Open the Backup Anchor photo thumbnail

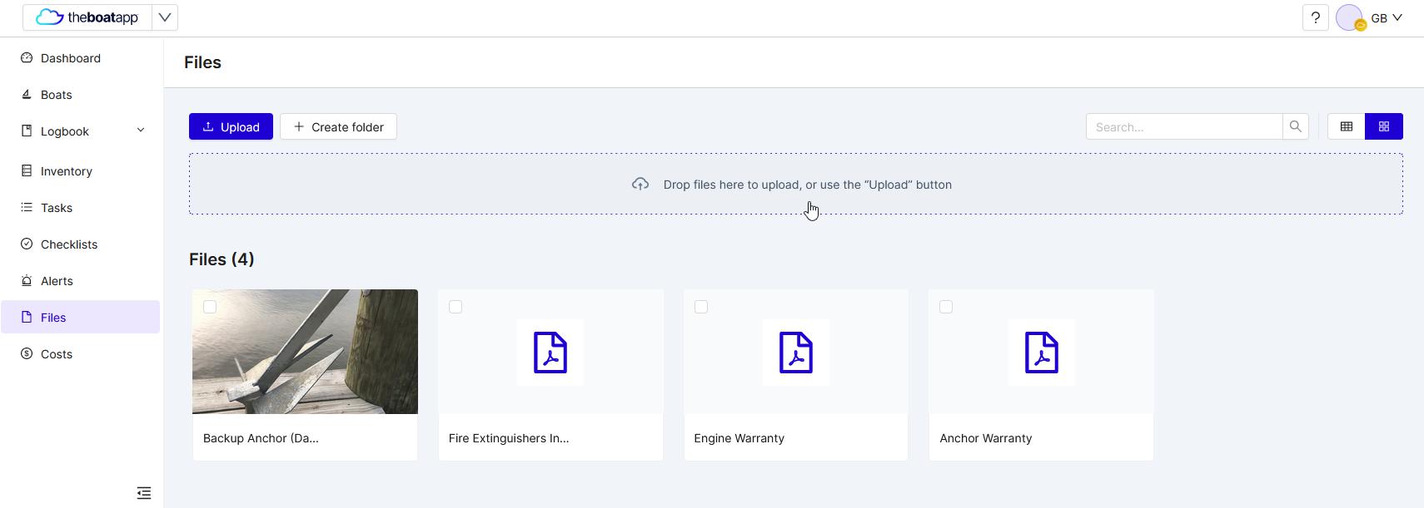(305, 352)
